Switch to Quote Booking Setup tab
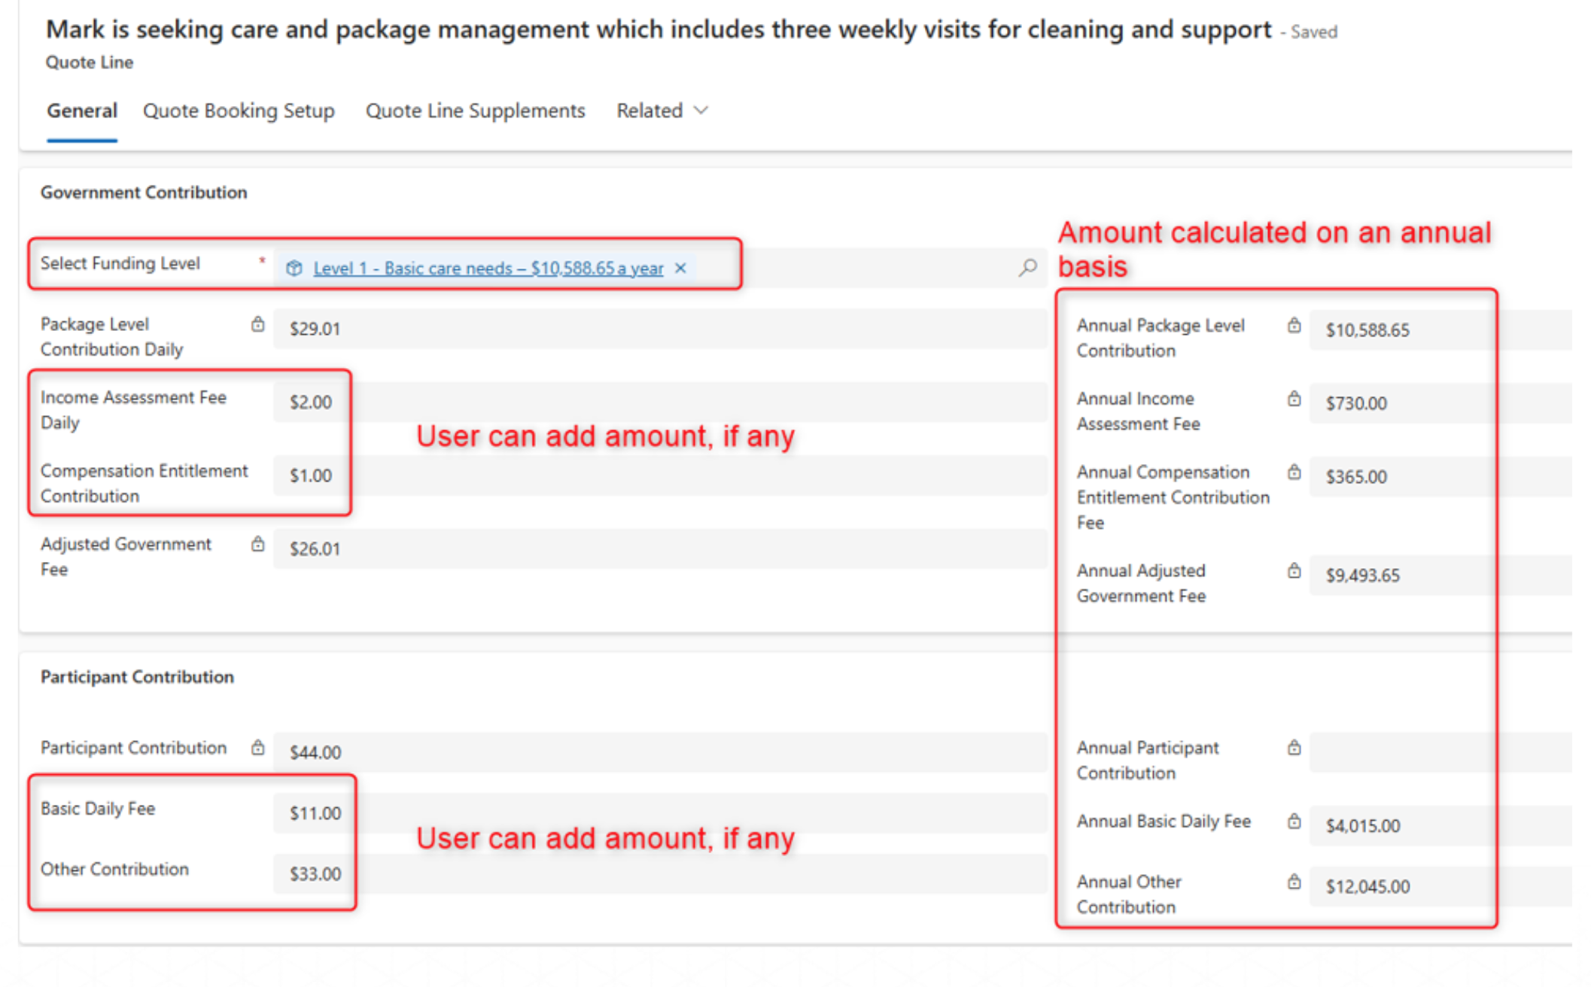Screen dimensions: 1591x987 pos(239,111)
